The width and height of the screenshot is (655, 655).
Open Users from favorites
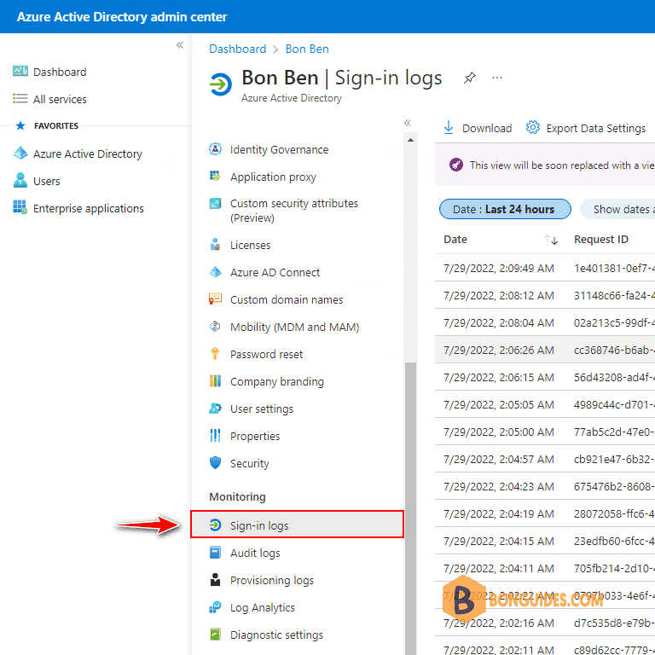pos(46,181)
